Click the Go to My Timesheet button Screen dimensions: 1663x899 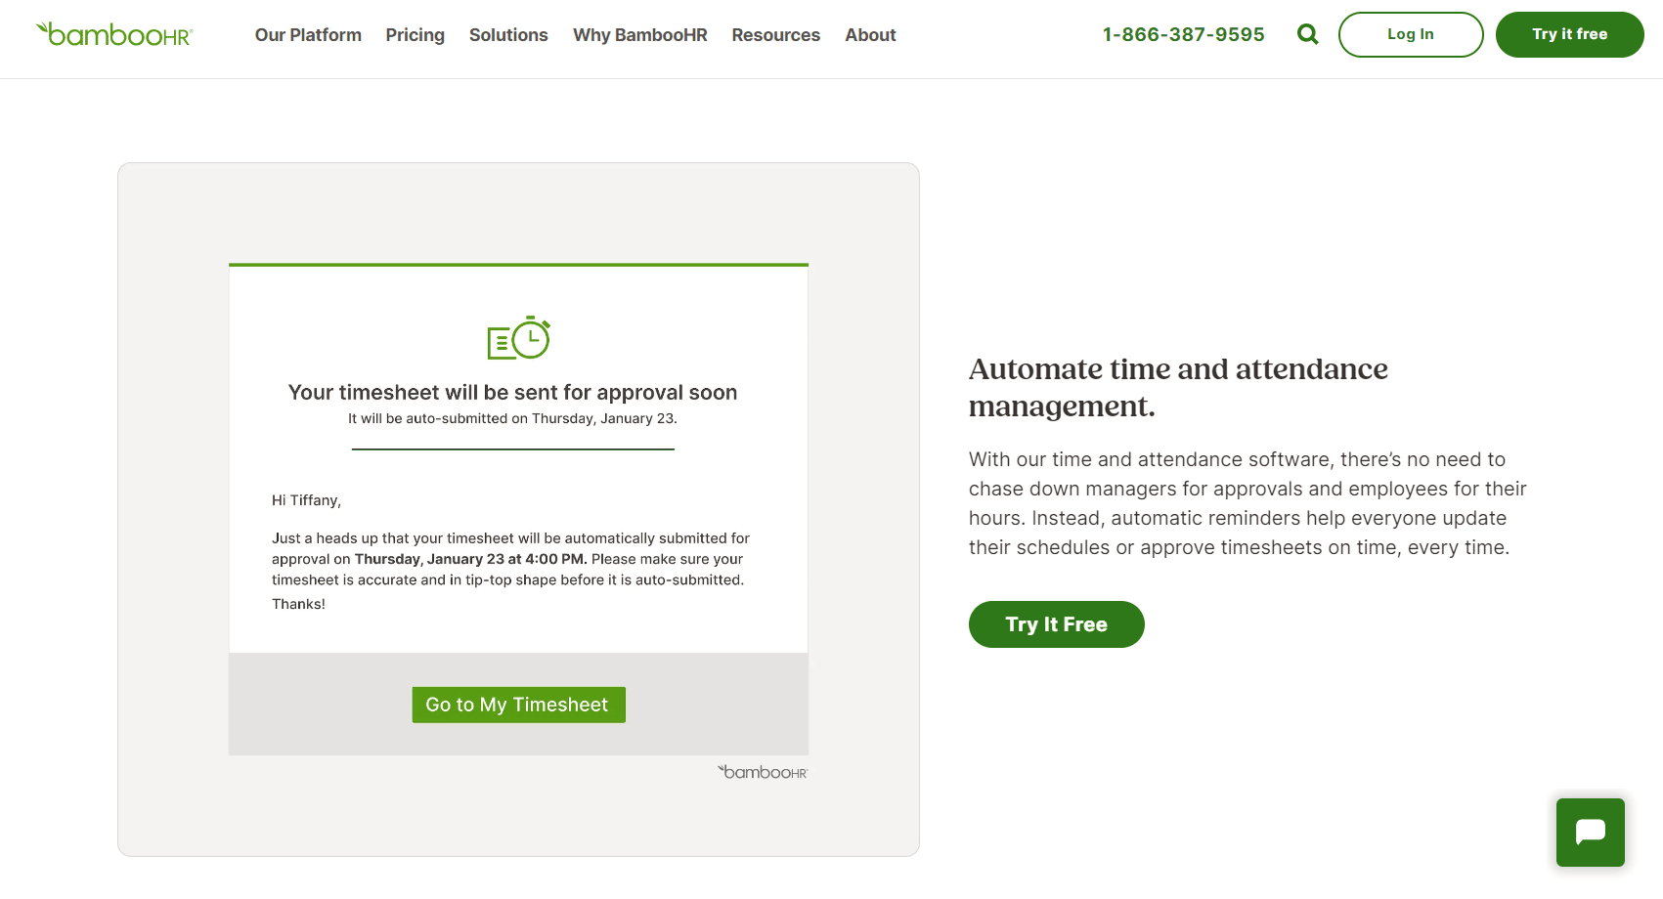(518, 705)
